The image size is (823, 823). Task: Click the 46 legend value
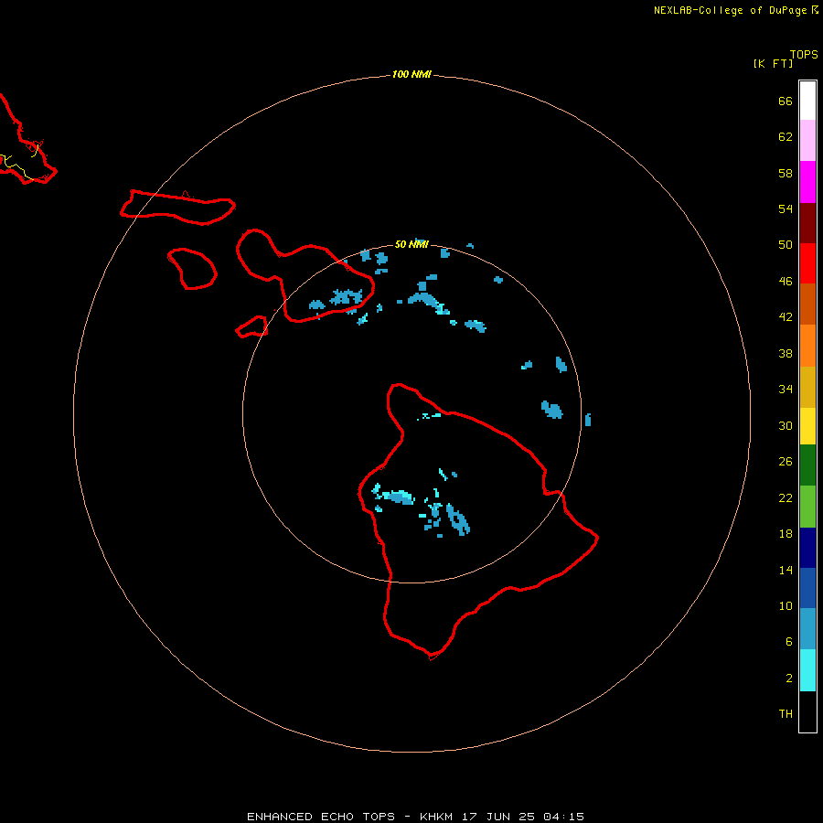tap(786, 282)
